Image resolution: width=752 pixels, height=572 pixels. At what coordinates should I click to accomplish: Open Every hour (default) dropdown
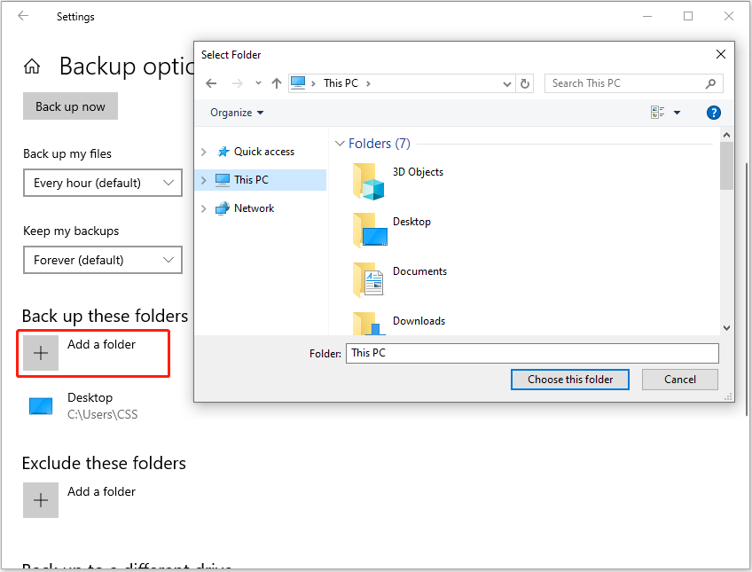[103, 183]
